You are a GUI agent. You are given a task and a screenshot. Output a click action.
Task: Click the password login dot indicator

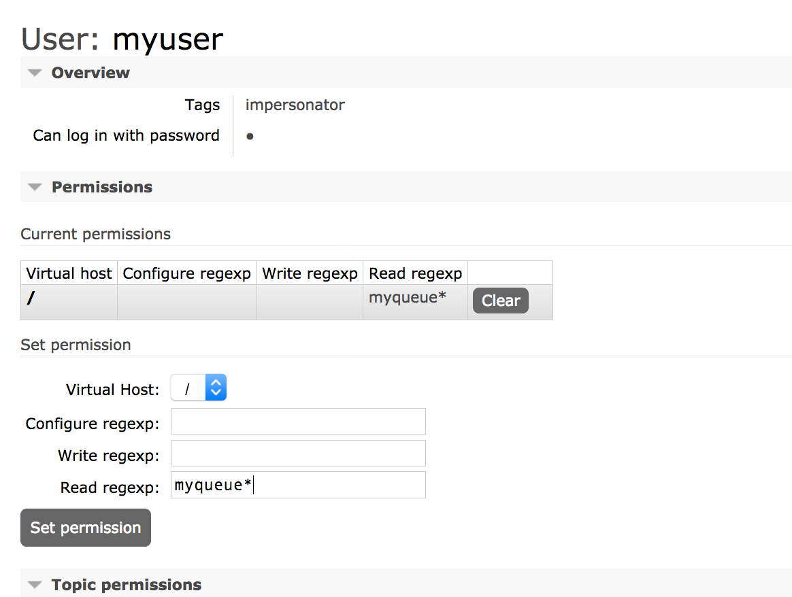click(250, 136)
